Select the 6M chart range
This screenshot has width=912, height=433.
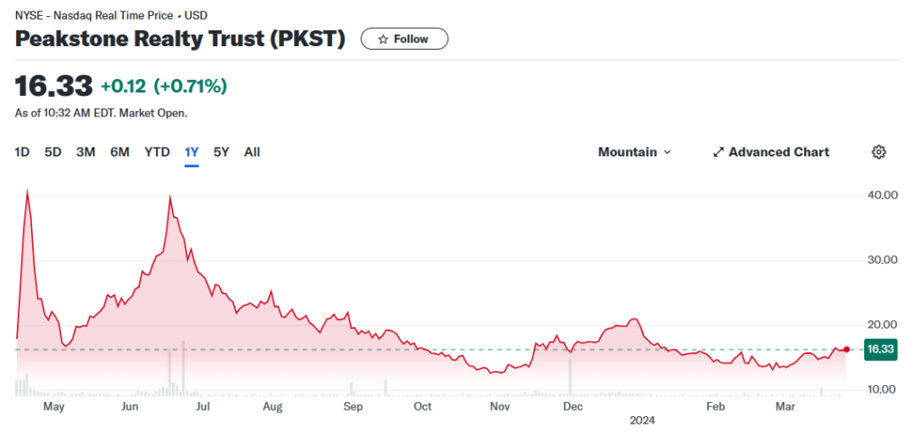(x=119, y=152)
